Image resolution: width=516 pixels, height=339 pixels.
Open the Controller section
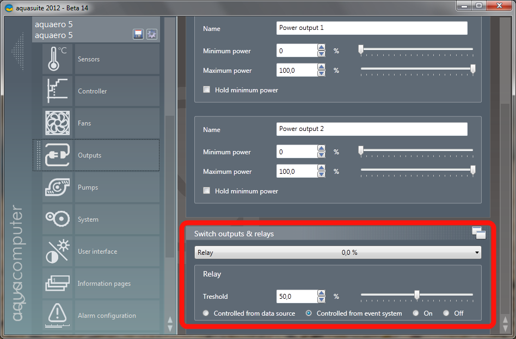click(x=117, y=91)
